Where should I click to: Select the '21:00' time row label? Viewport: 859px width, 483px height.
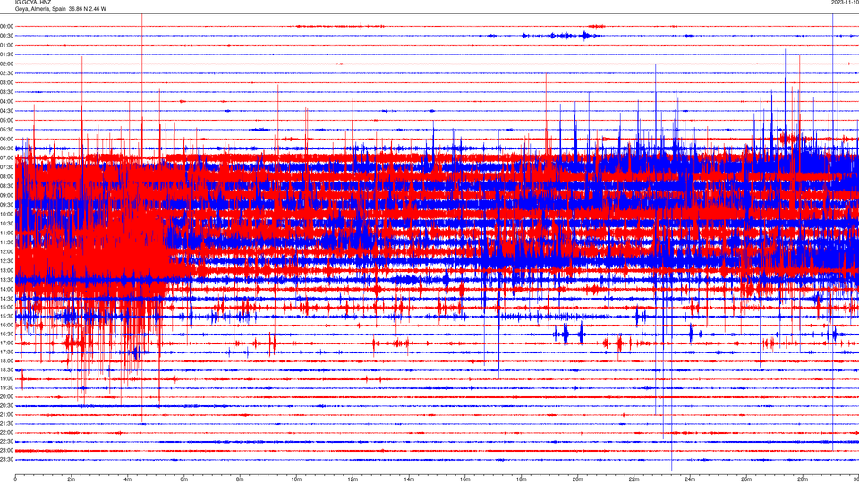pyautogui.click(x=6, y=414)
